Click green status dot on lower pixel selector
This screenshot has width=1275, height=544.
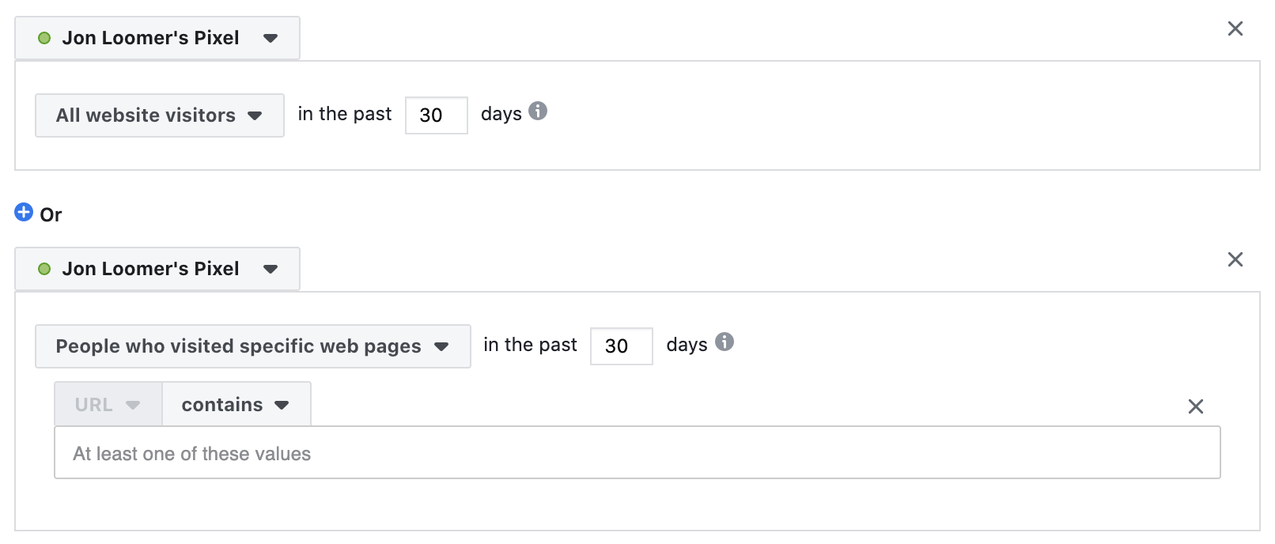point(44,269)
